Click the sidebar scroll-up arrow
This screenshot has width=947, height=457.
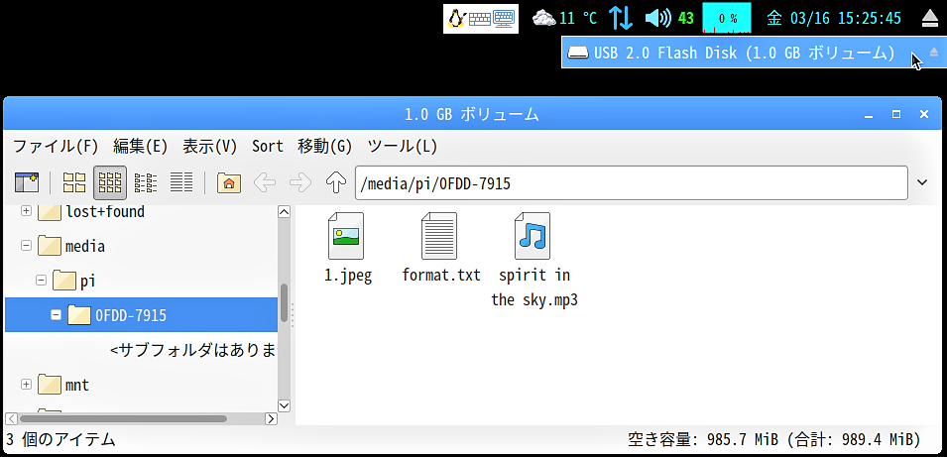click(284, 212)
